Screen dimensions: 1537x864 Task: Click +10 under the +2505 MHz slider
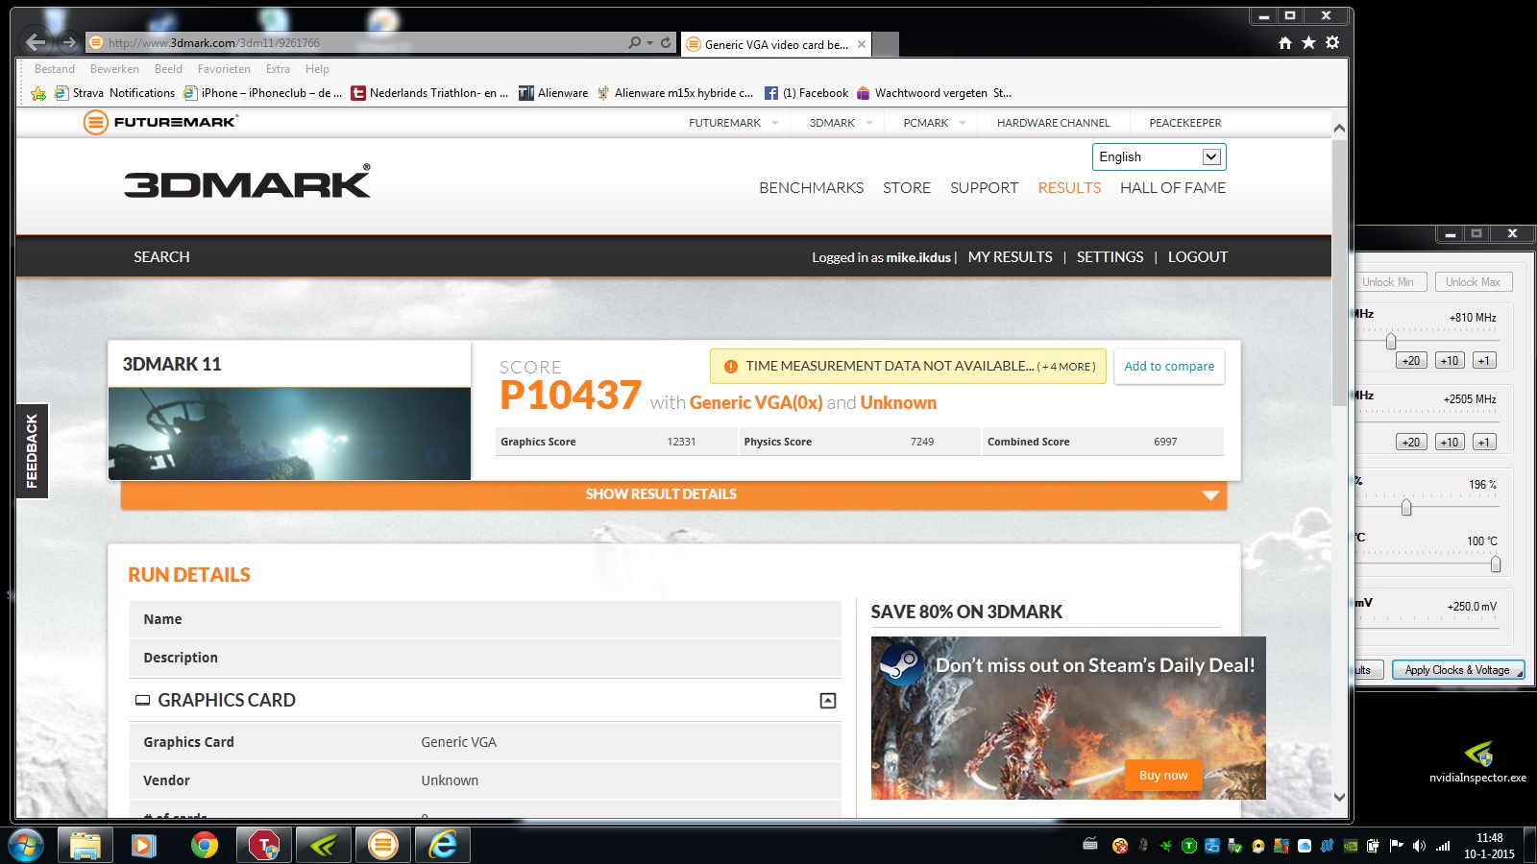1450,443
